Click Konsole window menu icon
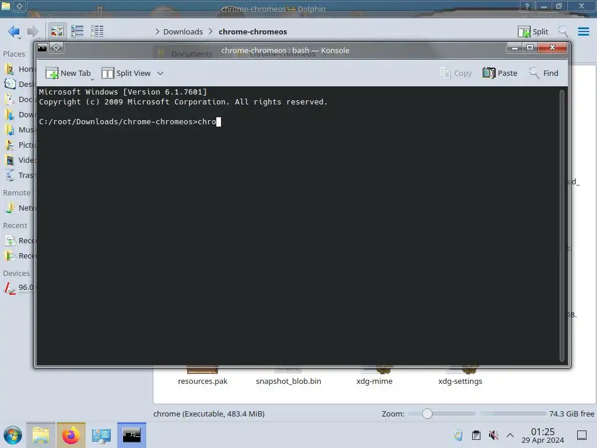Image resolution: width=597 pixels, height=448 pixels. coord(42,48)
